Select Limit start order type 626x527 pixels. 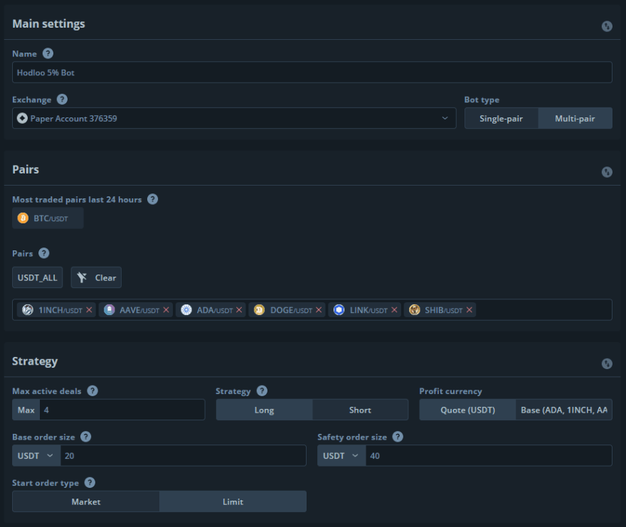click(233, 502)
